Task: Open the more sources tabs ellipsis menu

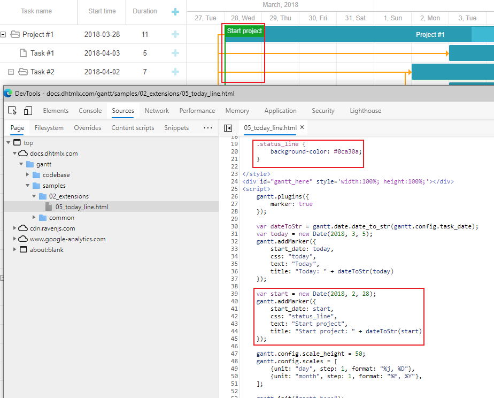Action: click(x=207, y=128)
